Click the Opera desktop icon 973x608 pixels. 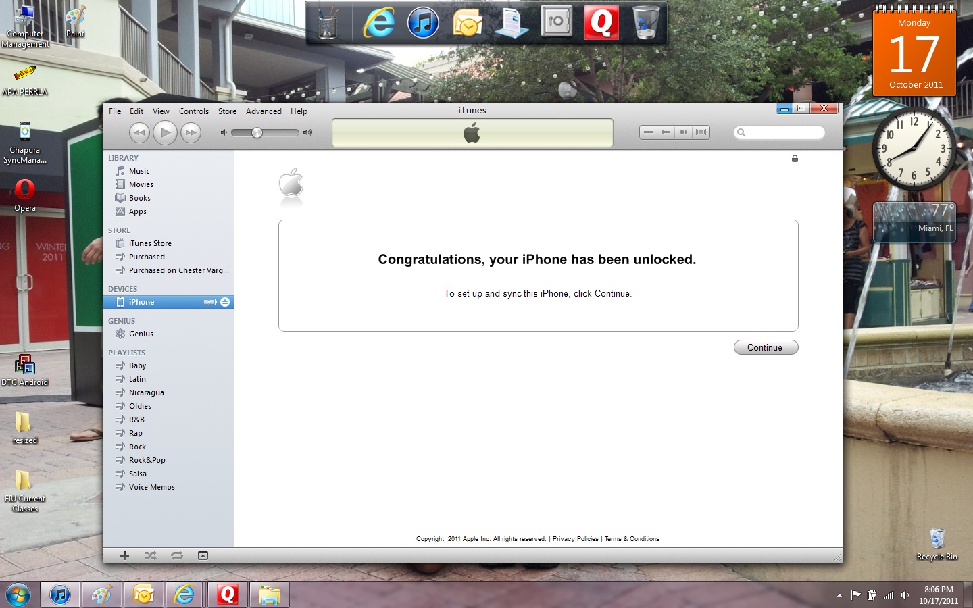click(x=25, y=196)
